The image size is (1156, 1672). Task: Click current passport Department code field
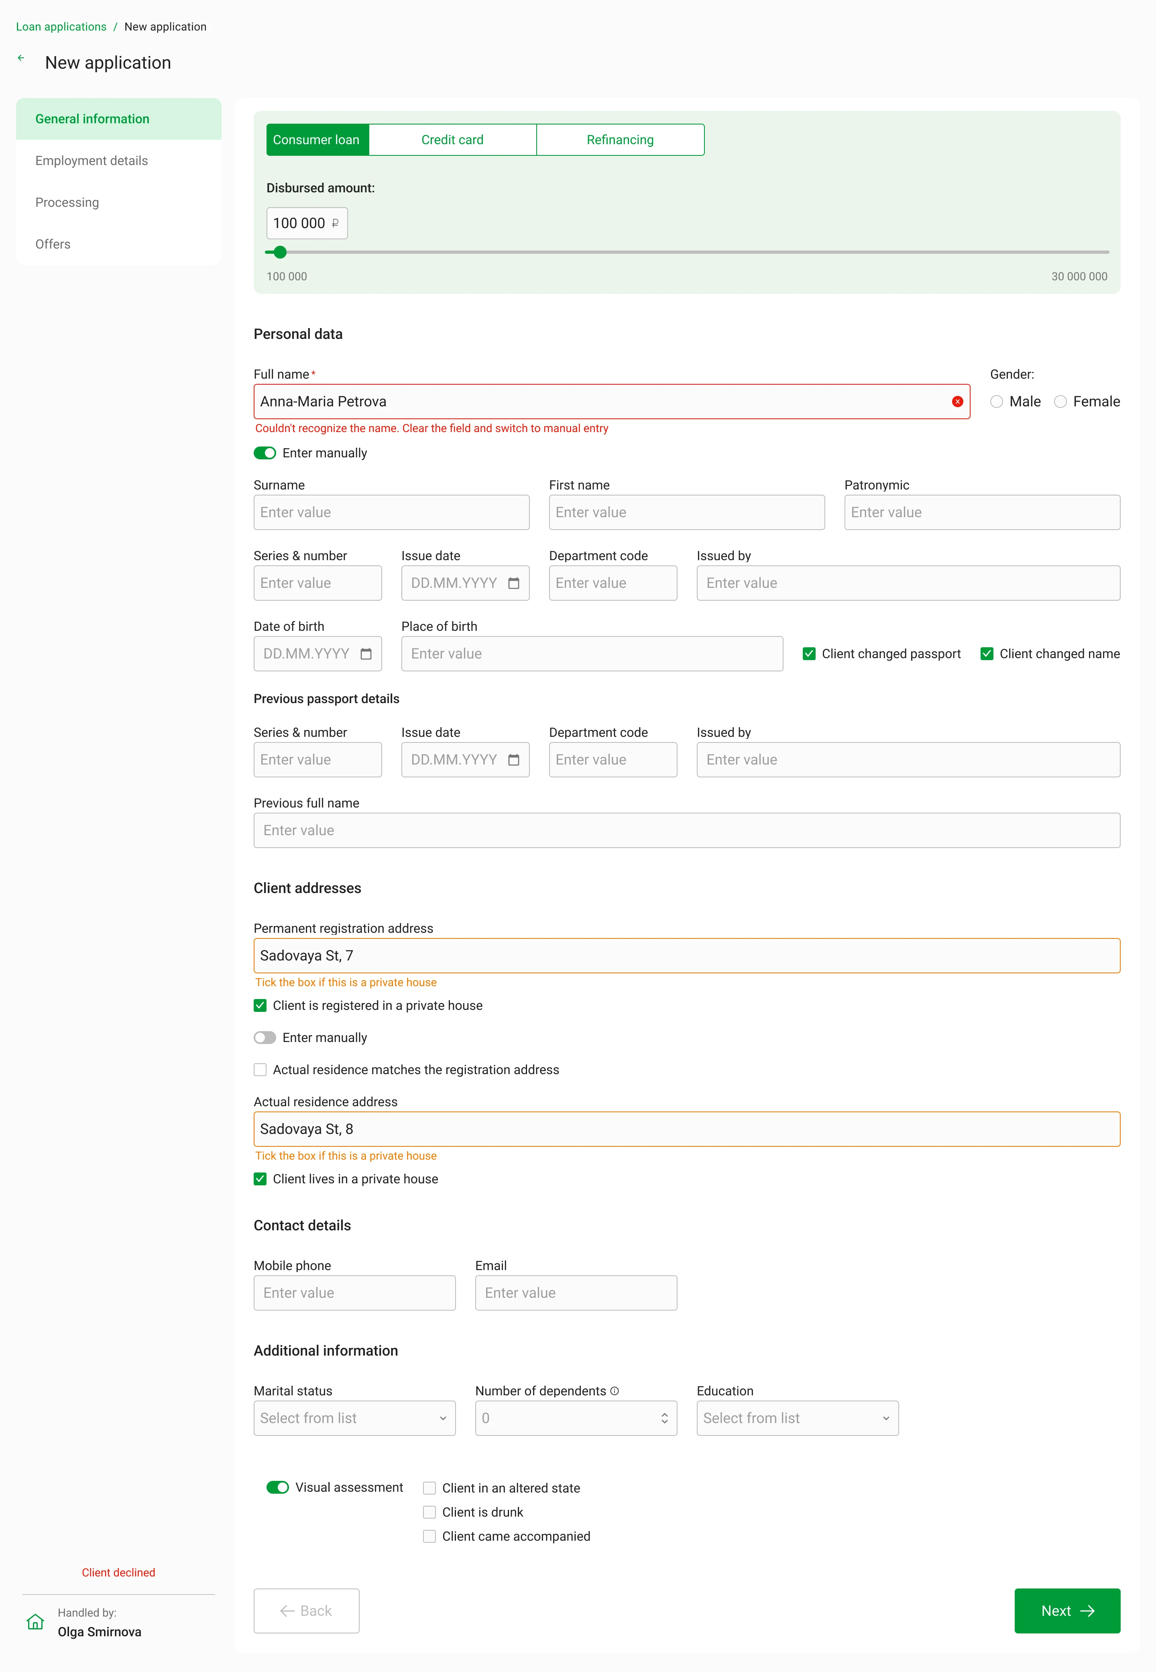pos(613,583)
